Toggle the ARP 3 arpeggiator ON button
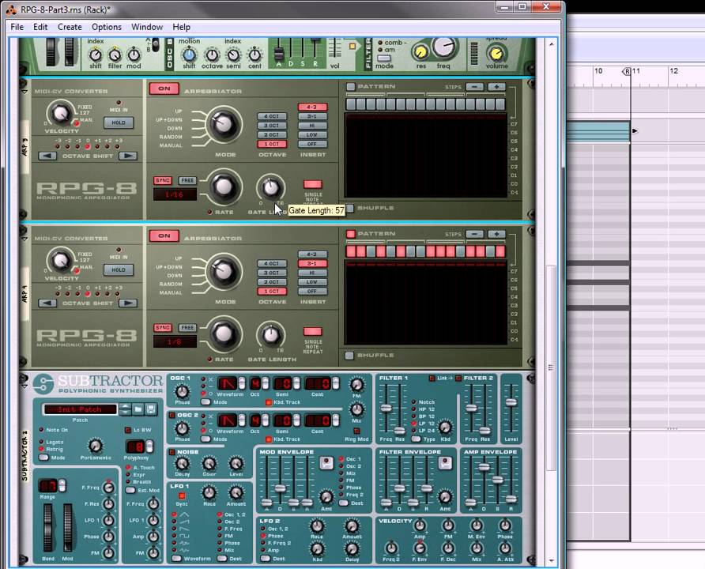This screenshot has height=569, width=705. pyautogui.click(x=164, y=89)
